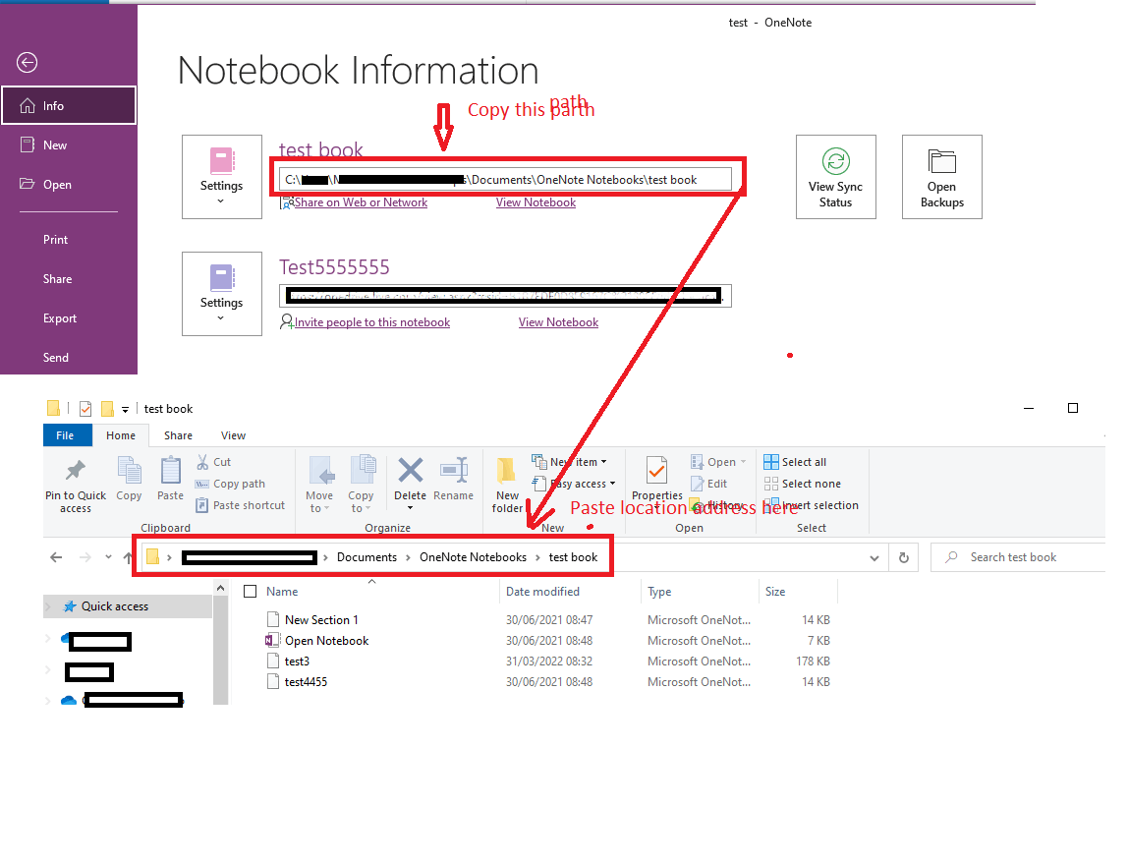Click the test book notebook path field
This screenshot has width=1128, height=863.
pos(505,179)
